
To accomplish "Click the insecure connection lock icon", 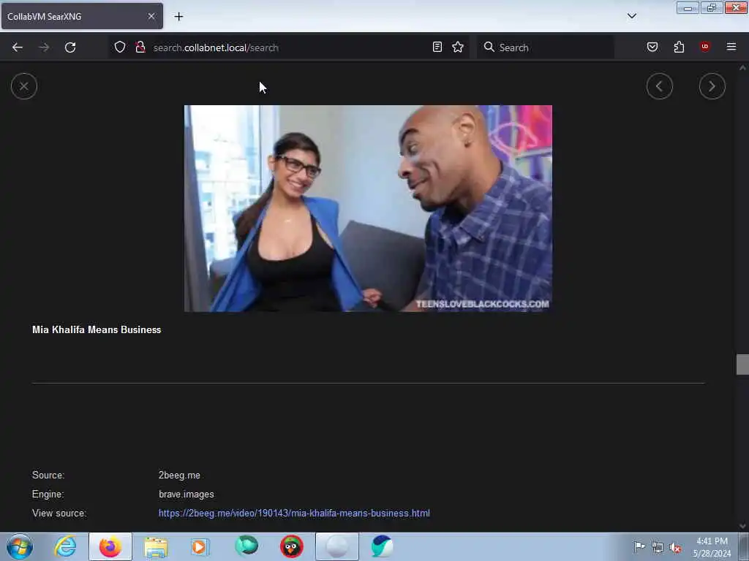I will click(140, 47).
